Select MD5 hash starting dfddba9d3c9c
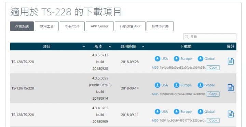The width and height of the screenshot is (246, 127). click(182, 94)
